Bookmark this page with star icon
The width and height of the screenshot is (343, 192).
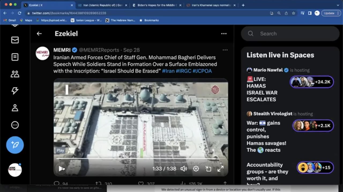293,13
